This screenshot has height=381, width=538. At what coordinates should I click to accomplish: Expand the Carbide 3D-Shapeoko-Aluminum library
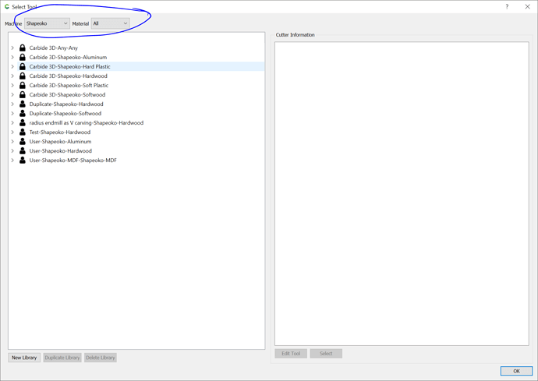click(12, 57)
